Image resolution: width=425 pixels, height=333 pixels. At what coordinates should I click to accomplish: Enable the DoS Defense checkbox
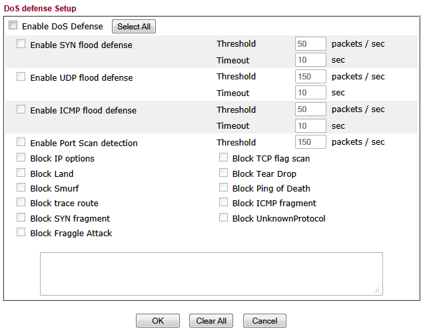[x=13, y=26]
